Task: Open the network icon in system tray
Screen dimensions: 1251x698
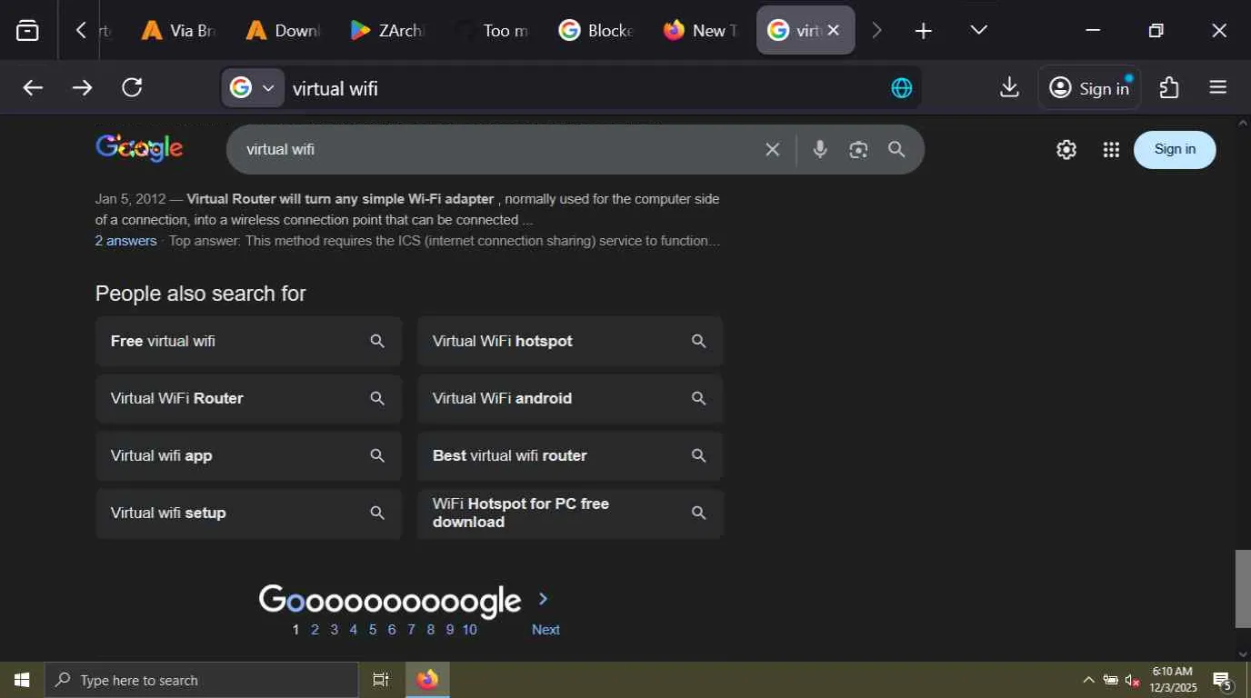Action: (1111, 680)
